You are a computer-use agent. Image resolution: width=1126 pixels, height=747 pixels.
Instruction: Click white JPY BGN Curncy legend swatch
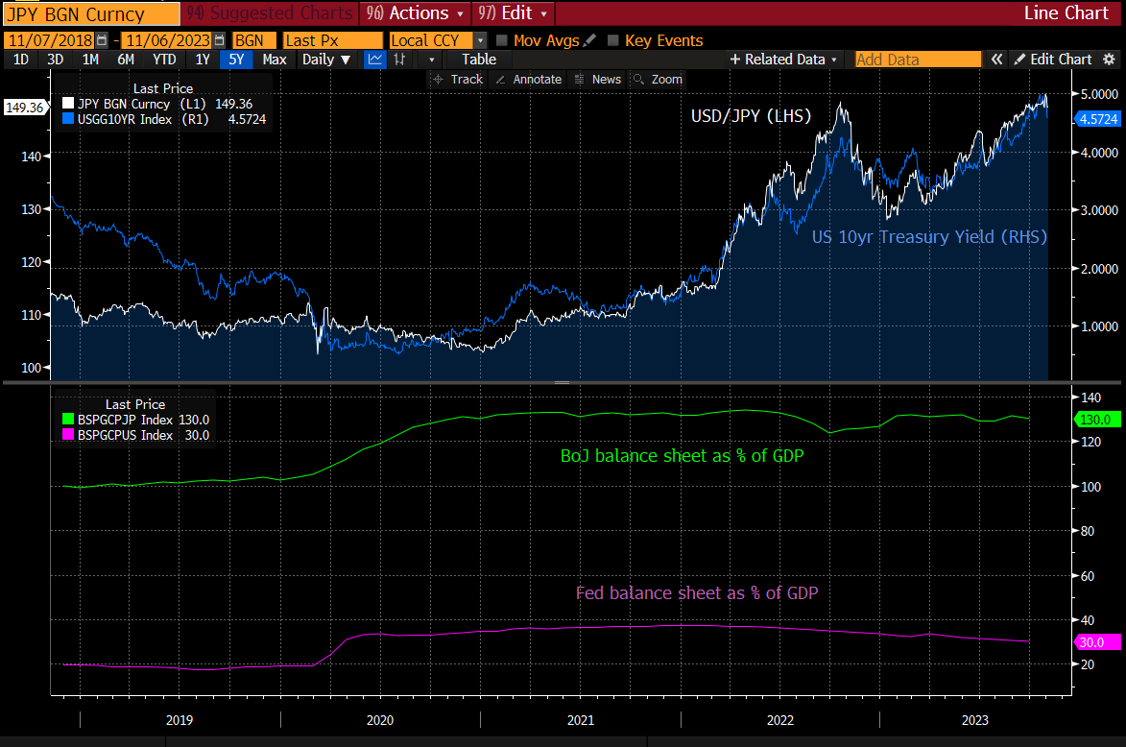point(68,104)
